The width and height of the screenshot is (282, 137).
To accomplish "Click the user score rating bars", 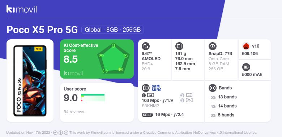I will point(93,98).
